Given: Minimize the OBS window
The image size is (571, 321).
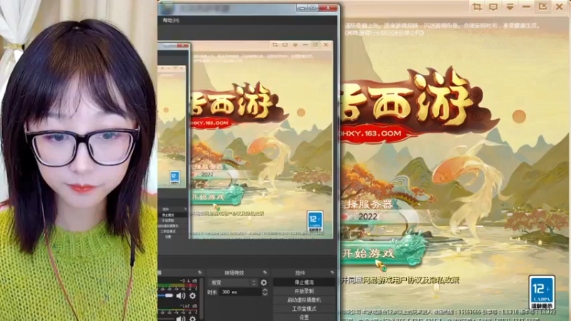Looking at the screenshot, I should pos(302,8).
